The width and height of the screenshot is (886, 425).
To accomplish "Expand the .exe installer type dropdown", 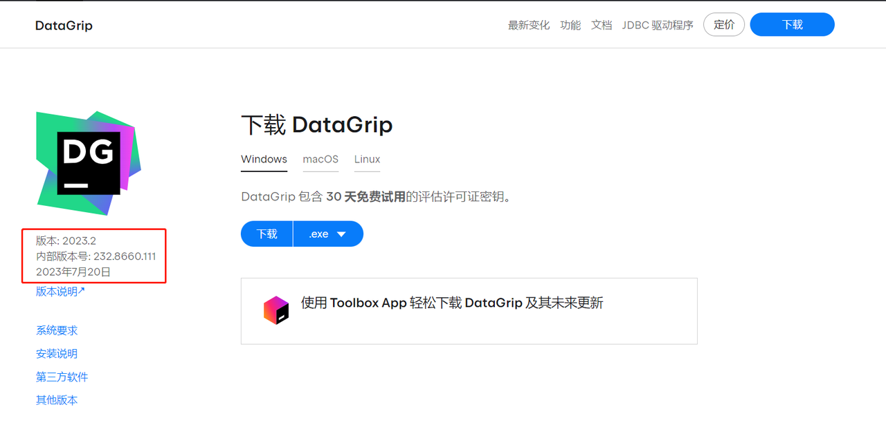I will 328,234.
